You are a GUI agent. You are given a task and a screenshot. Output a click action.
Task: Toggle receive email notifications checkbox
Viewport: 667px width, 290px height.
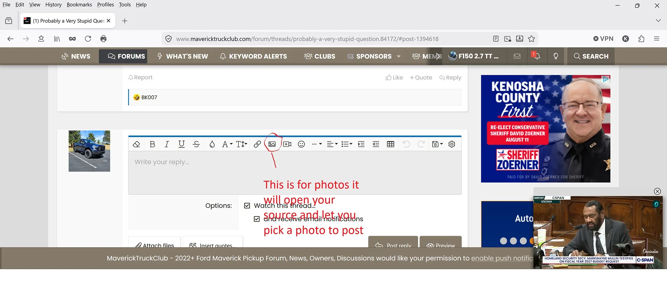coord(257,219)
